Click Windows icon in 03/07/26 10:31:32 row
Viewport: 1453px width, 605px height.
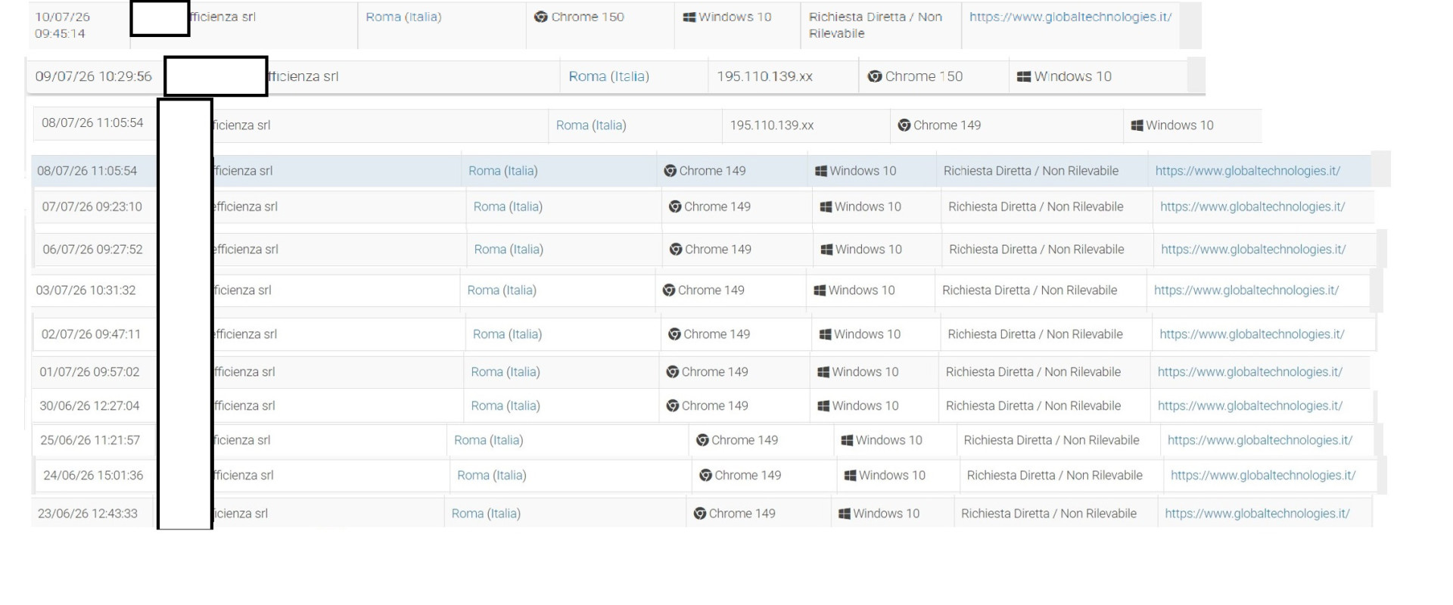point(820,290)
